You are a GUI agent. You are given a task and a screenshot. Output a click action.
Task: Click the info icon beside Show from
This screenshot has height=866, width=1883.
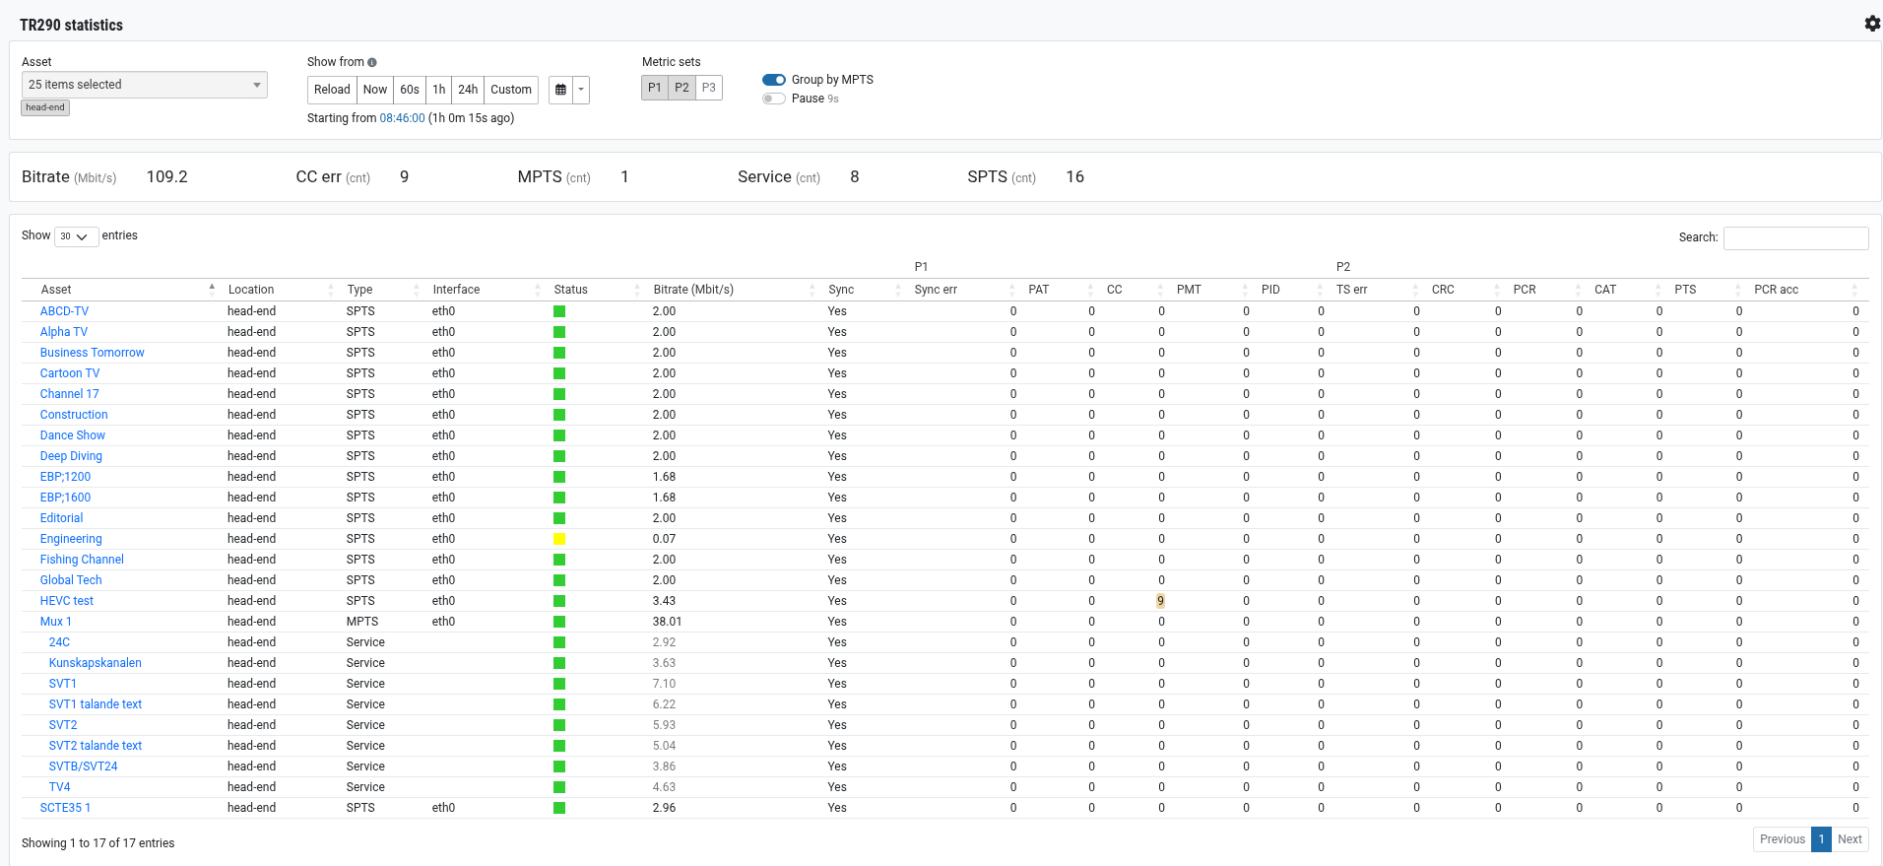[x=372, y=62]
